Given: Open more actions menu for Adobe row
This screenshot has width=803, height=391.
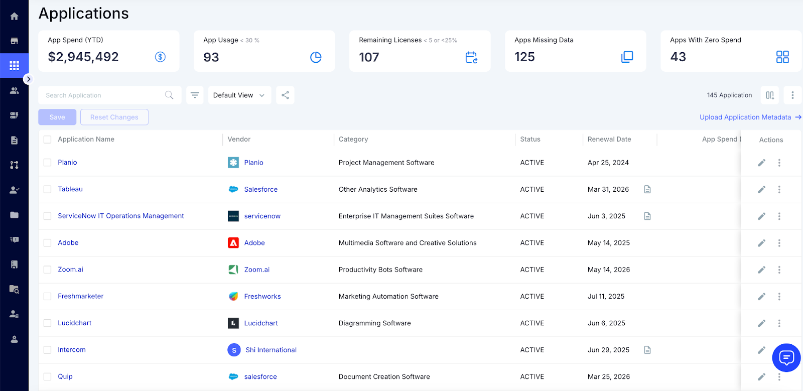Looking at the screenshot, I should coord(779,243).
